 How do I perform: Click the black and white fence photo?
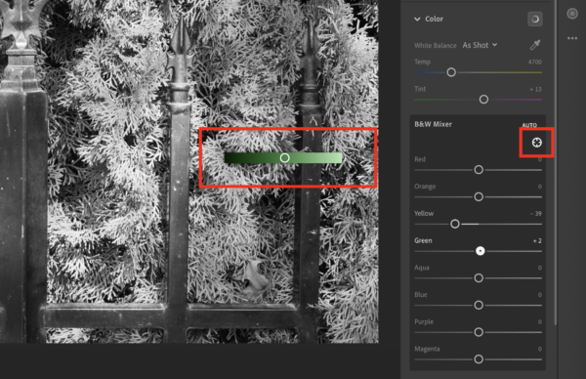(x=189, y=172)
